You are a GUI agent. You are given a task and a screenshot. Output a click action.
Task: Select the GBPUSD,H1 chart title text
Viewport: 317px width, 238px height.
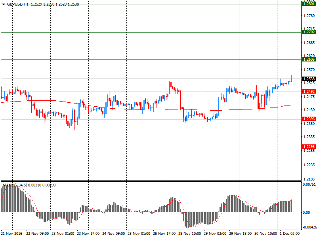[18, 4]
